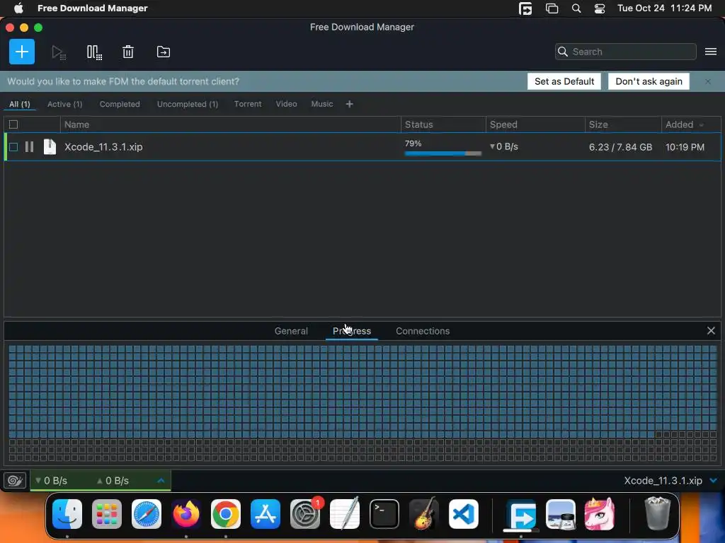Click Free Download Manager icon in dock
The width and height of the screenshot is (725, 543).
point(520,514)
